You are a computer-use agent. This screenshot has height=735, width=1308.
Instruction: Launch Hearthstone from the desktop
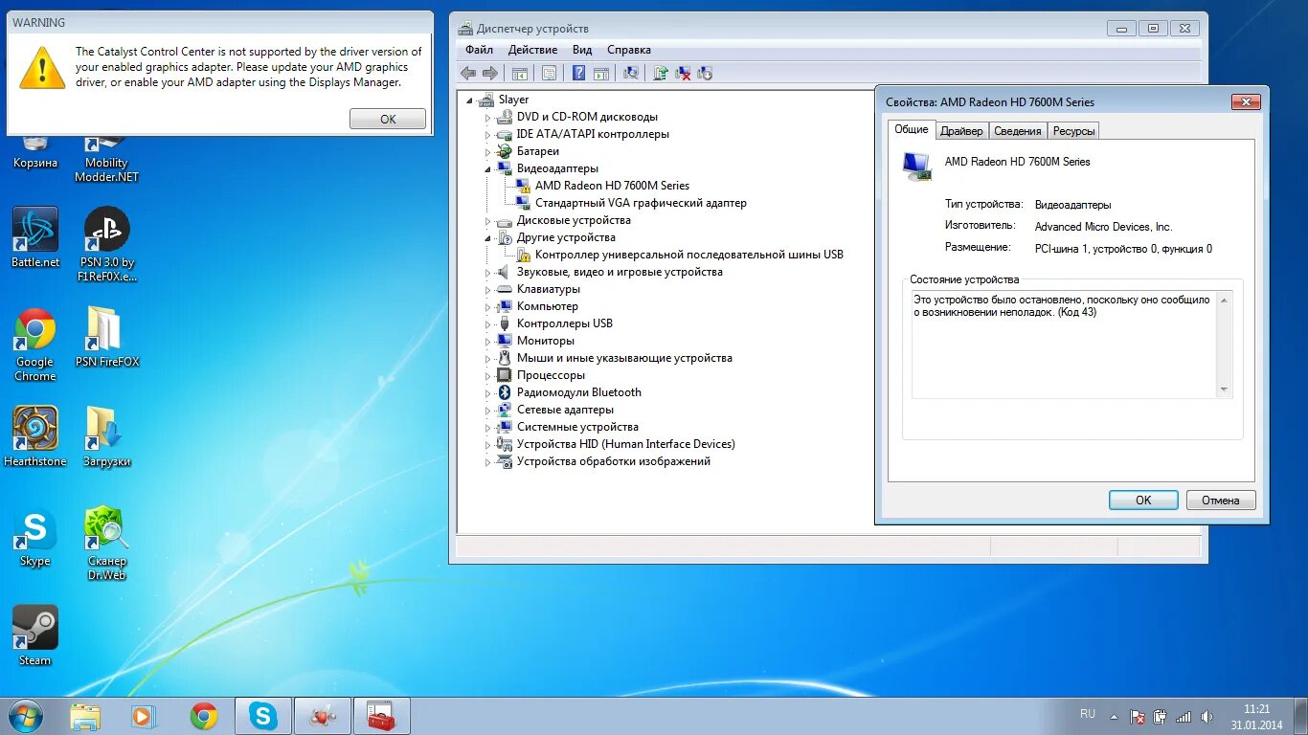(35, 436)
